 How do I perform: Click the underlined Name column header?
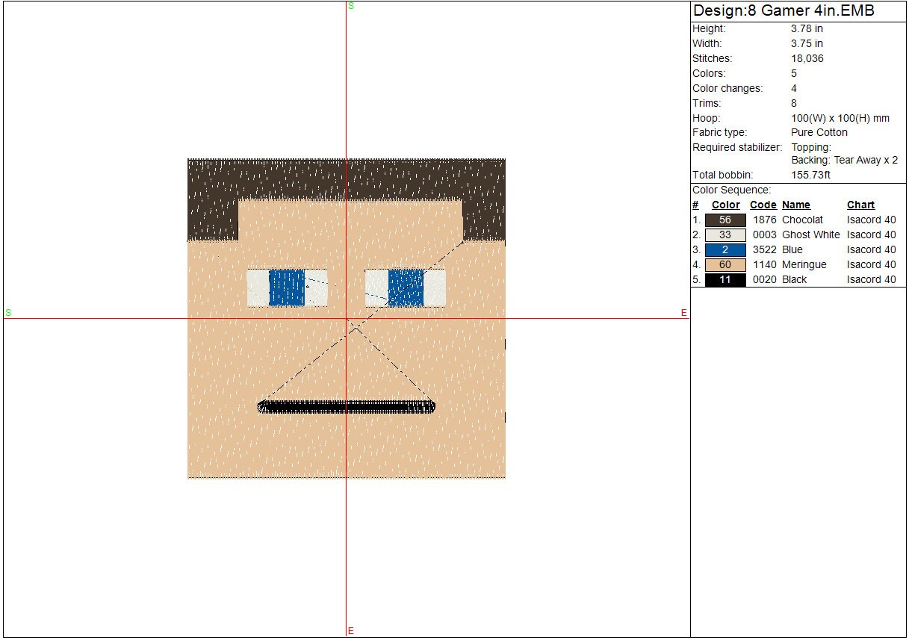795,205
